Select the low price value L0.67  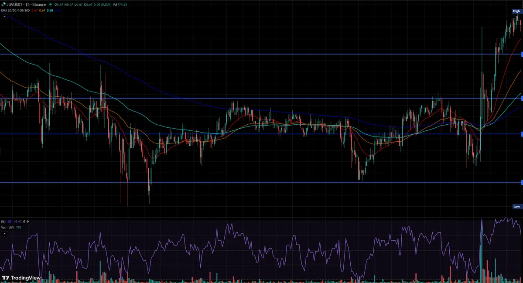[79, 5]
